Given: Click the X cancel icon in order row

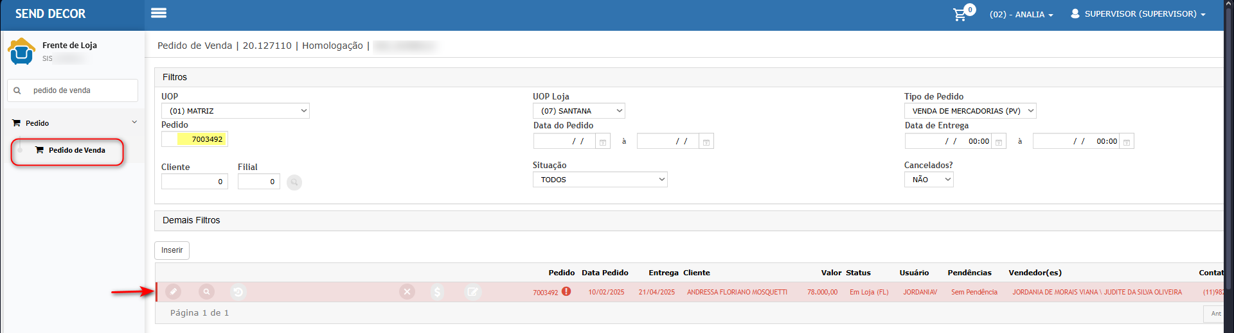Looking at the screenshot, I should [407, 292].
